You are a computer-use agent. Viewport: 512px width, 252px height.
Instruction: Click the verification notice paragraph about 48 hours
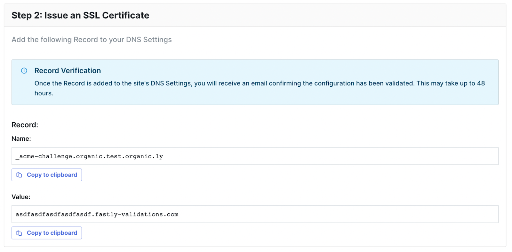pyautogui.click(x=260, y=88)
